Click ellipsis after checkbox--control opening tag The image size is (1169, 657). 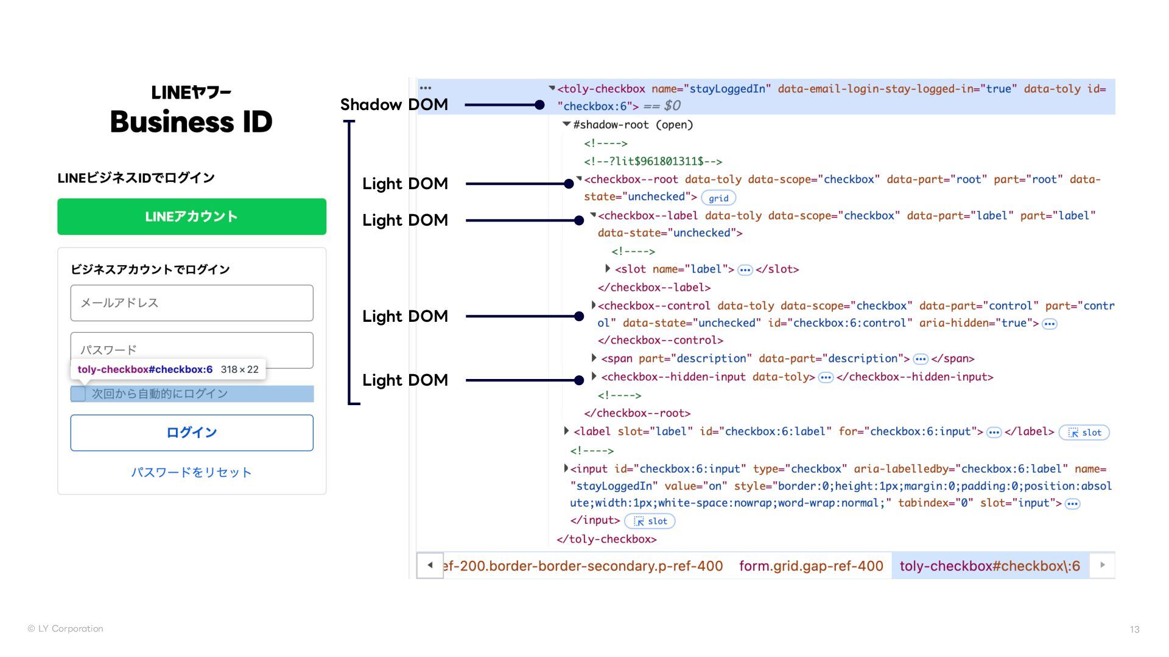[x=1049, y=324]
